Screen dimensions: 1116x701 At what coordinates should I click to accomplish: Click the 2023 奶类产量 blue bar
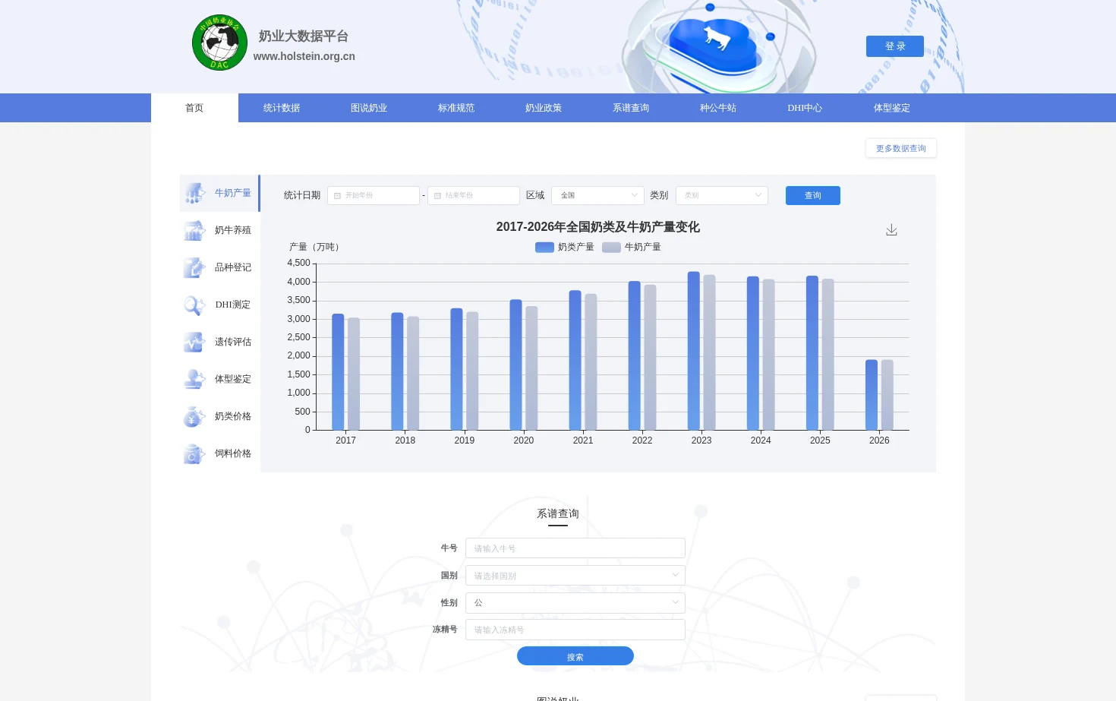[x=694, y=351]
